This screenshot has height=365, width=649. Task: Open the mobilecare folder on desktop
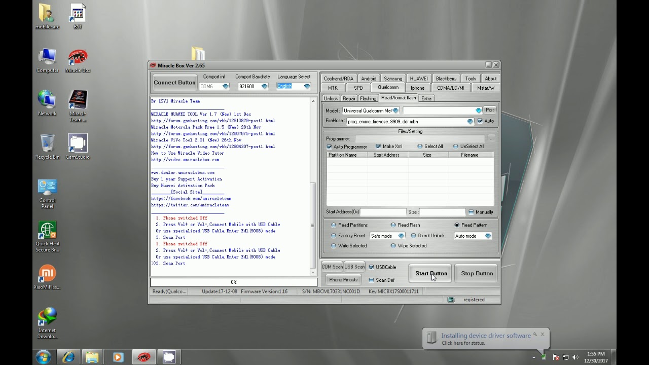tap(47, 17)
